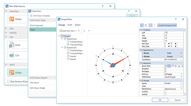Select Page2 in the drill-down list
This screenshot has height=106, width=191.
[42, 30]
